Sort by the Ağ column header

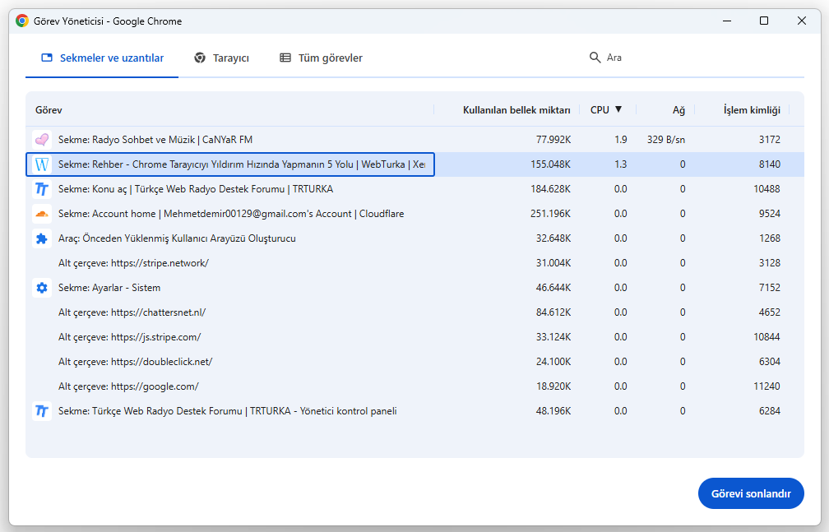coord(678,109)
